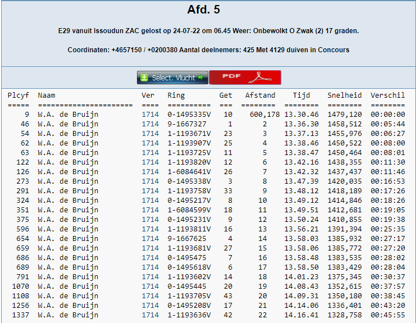416x323 pixels.
Task: Click the Select. Vlucht button
Action: coord(172,78)
